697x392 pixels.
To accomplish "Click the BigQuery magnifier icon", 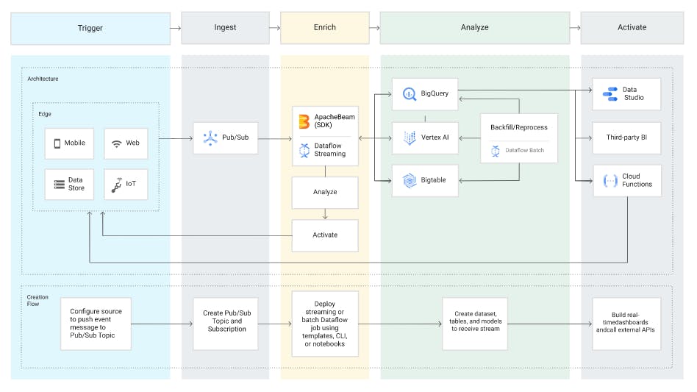I will (410, 94).
